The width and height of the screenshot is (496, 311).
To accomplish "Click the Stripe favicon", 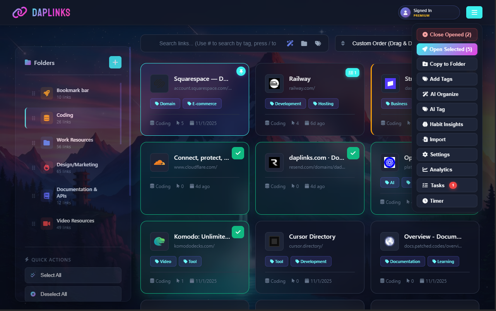I will pyautogui.click(x=390, y=84).
